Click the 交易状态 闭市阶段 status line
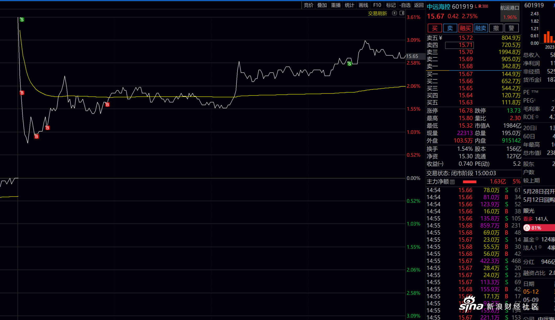 point(461,173)
